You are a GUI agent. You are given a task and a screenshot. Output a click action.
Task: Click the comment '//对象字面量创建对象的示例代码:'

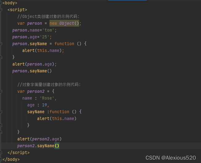pyautogui.click(x=49, y=84)
